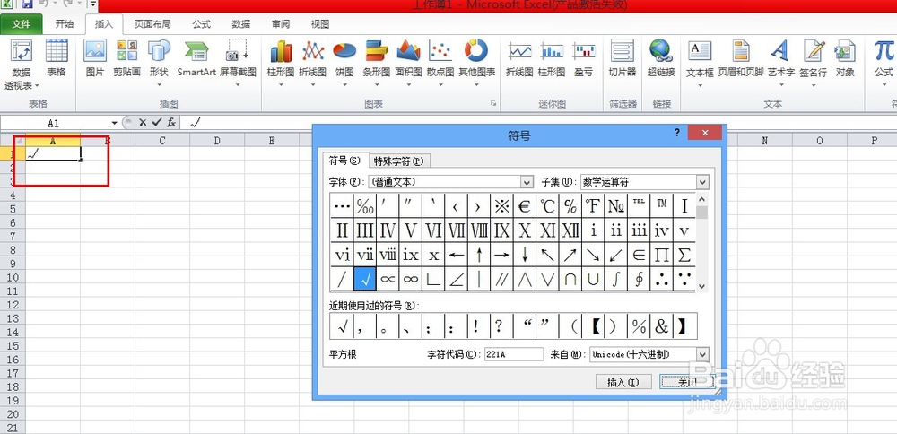Expand the 字体 (font) dropdown

click(527, 182)
